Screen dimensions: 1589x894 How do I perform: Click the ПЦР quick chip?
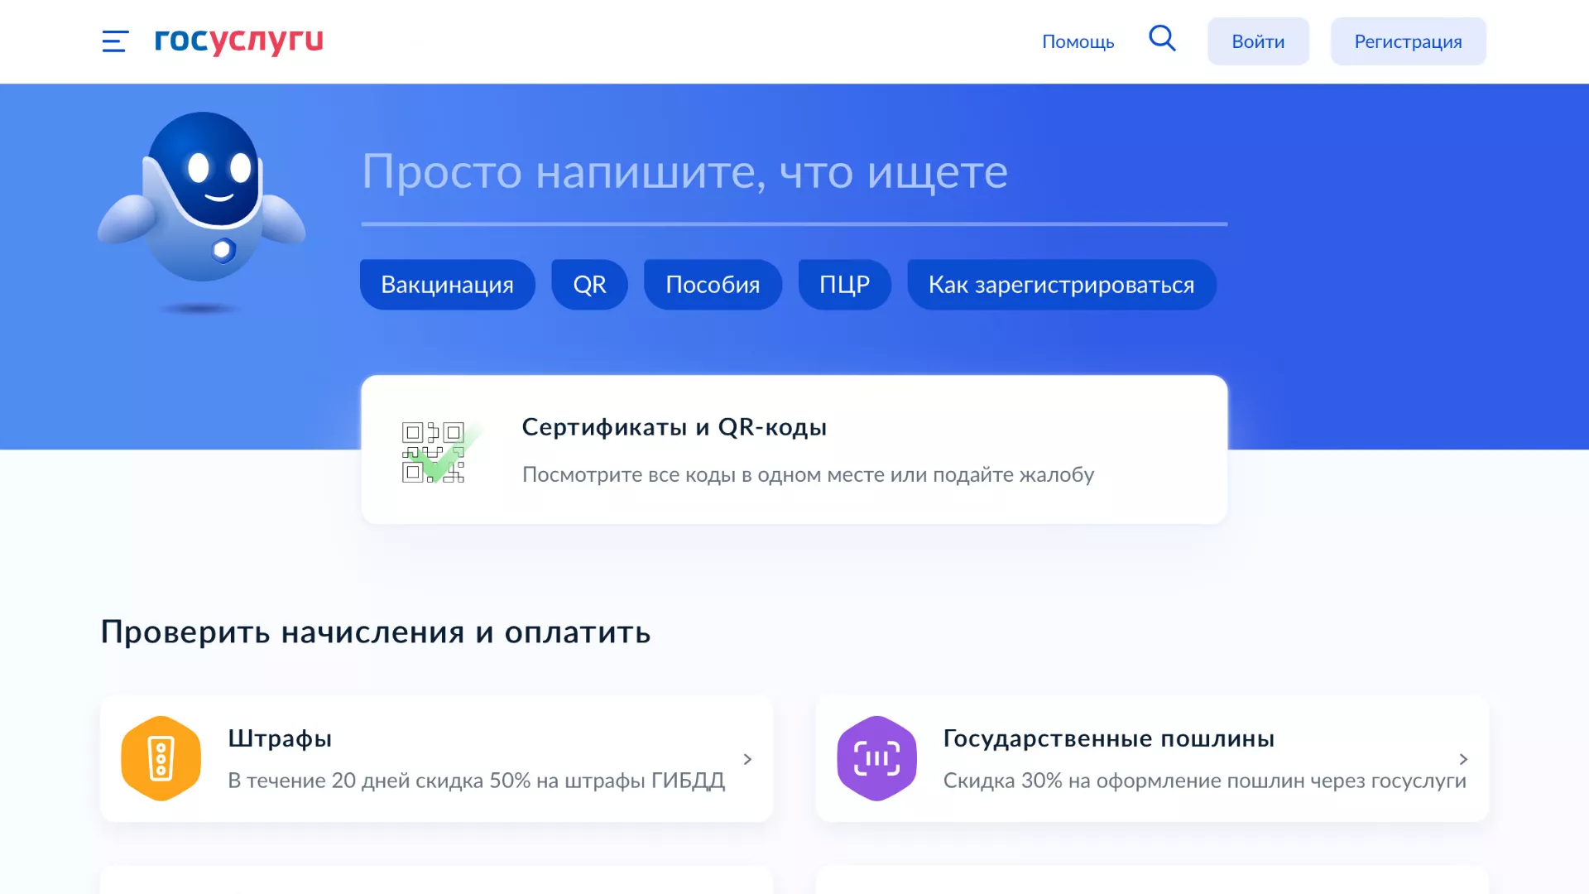click(844, 284)
